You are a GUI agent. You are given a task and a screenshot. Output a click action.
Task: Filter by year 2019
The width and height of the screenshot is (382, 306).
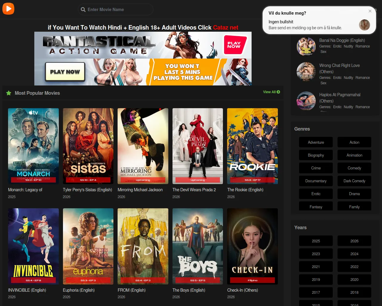pos(316,279)
